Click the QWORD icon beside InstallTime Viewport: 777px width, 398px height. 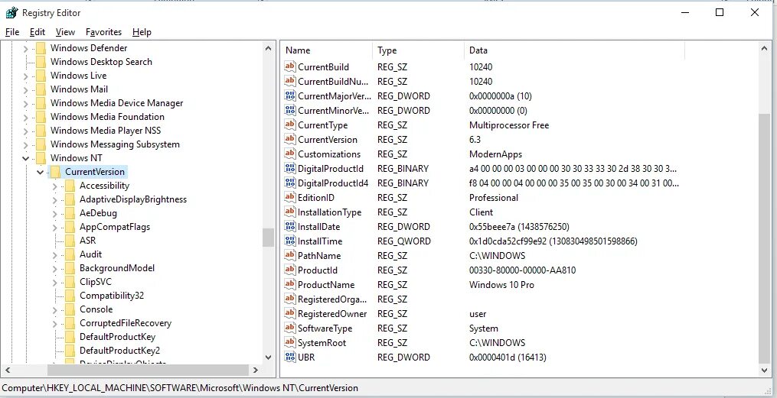click(x=290, y=241)
